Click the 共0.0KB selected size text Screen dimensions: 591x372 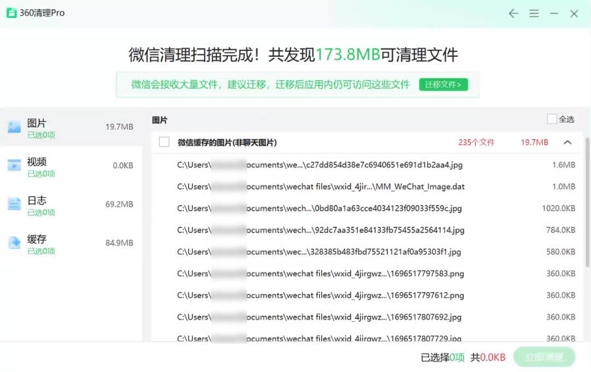(x=488, y=357)
